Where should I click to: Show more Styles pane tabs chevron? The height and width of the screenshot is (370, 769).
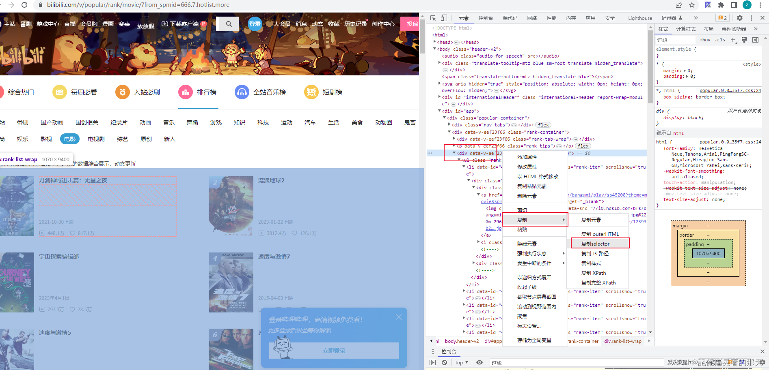click(x=756, y=29)
